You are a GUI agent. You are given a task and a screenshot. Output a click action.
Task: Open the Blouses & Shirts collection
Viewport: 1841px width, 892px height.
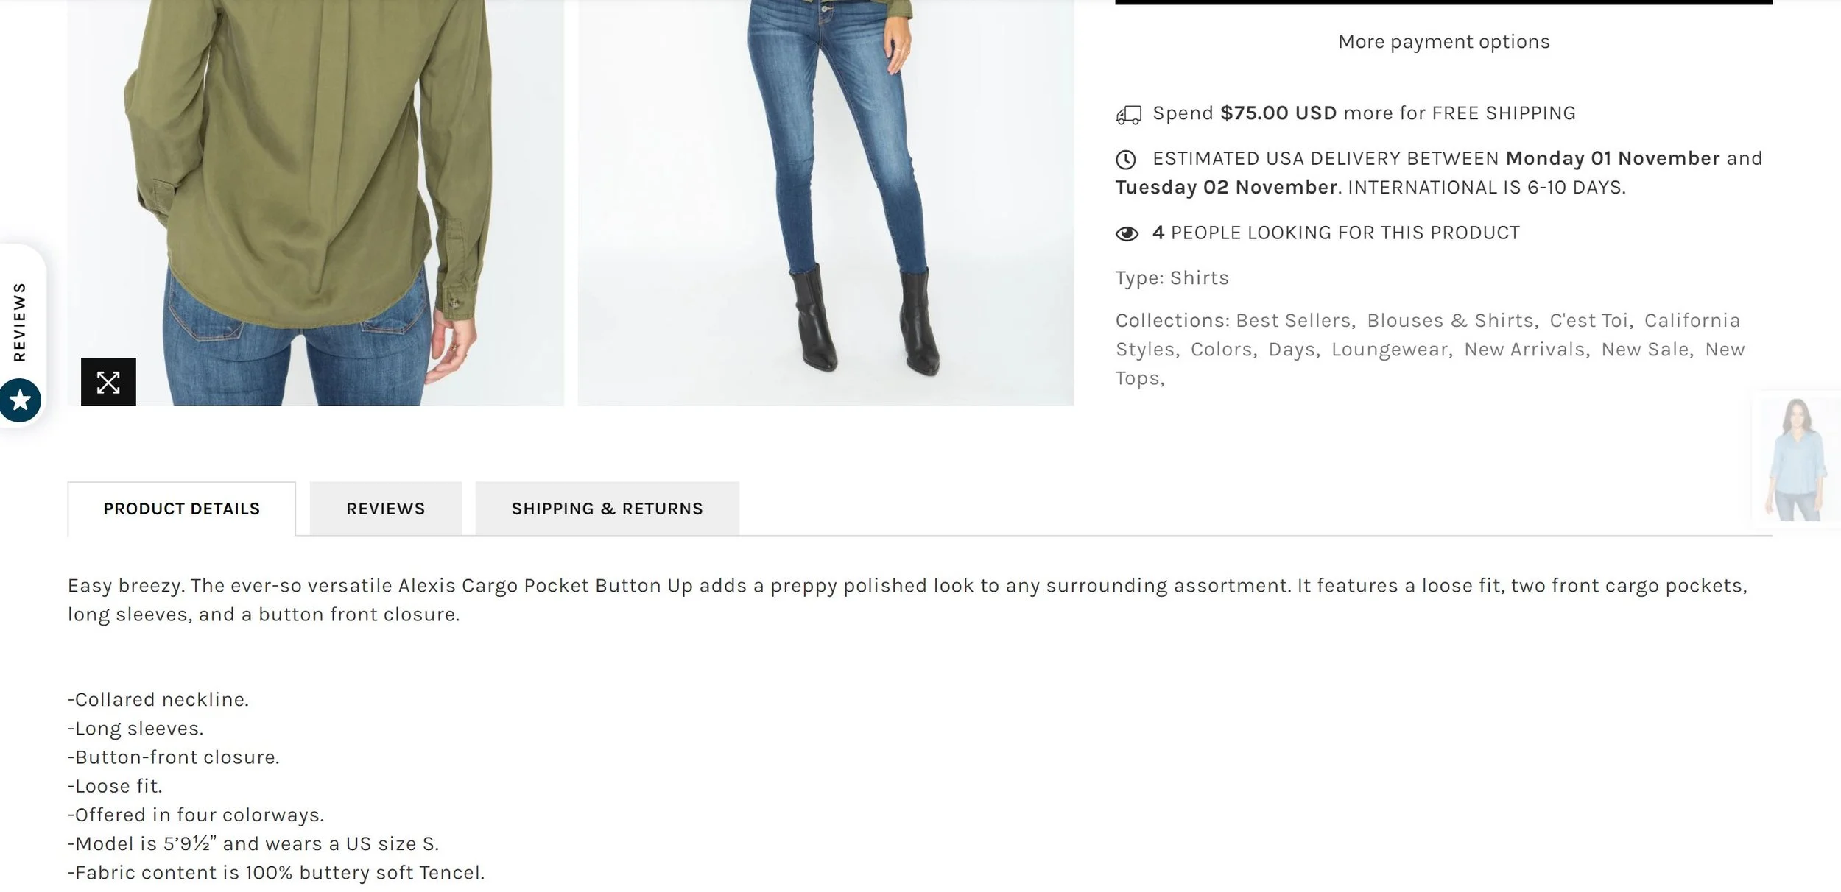pyautogui.click(x=1450, y=320)
